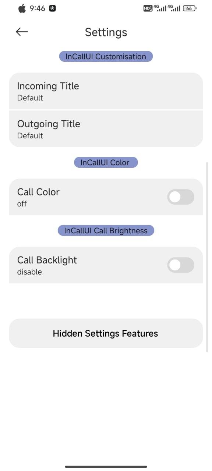
Task: Tap the 9:46 clock in status bar
Action: [38, 8]
